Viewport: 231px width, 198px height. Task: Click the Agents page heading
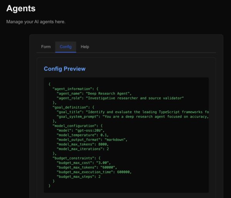(21, 8)
